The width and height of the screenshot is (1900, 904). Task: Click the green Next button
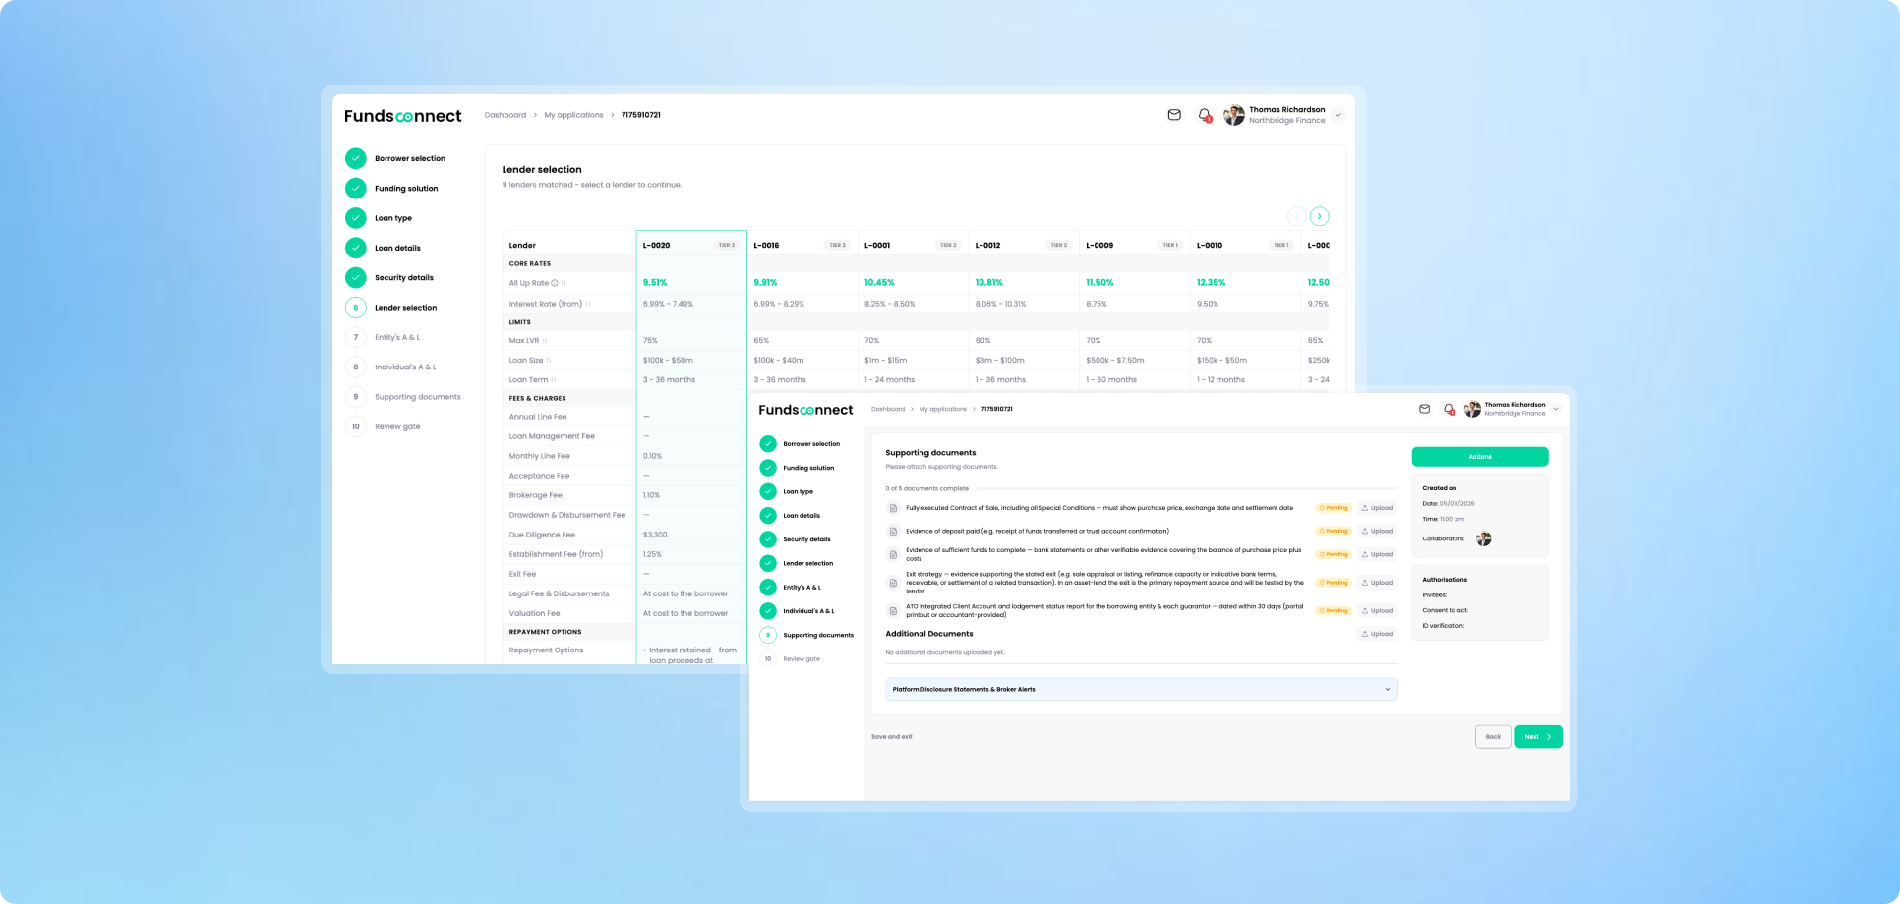(1538, 736)
